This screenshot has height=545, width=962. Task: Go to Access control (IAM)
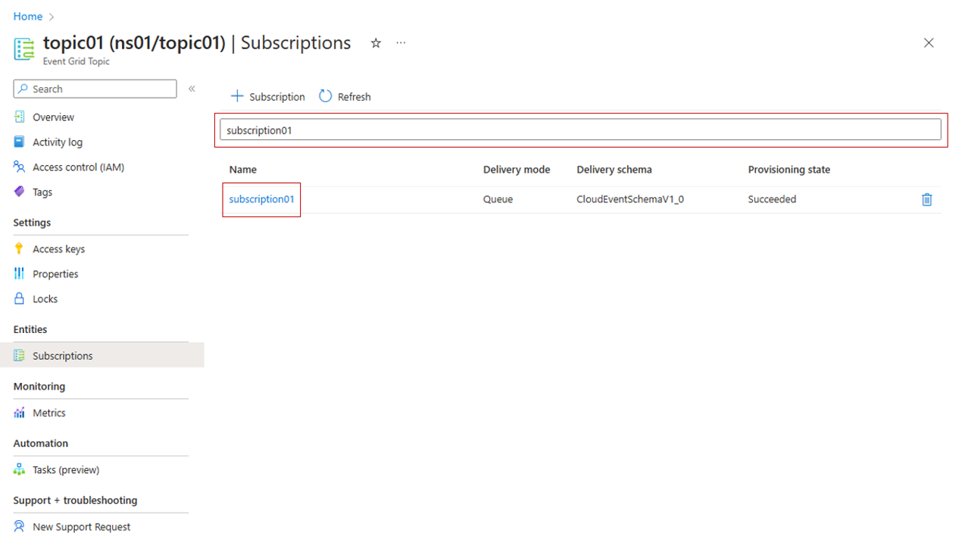pos(78,167)
